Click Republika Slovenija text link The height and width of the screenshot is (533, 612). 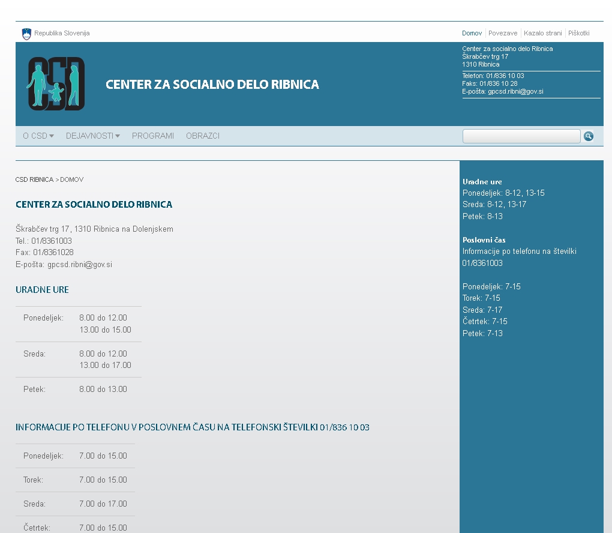pos(62,33)
